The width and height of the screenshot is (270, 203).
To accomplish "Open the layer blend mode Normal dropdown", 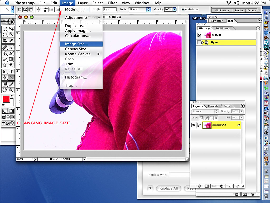I will click(205, 112).
